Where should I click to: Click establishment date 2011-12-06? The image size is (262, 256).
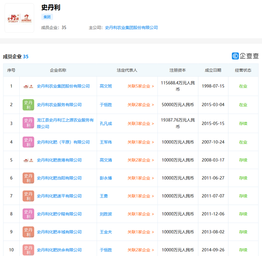(x=213, y=214)
